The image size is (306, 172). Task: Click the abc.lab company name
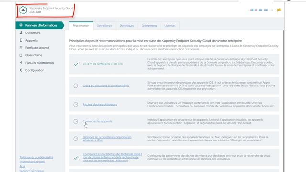click(x=35, y=12)
